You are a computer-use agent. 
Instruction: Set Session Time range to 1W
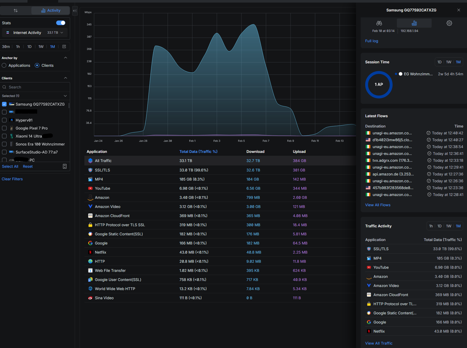click(449, 62)
